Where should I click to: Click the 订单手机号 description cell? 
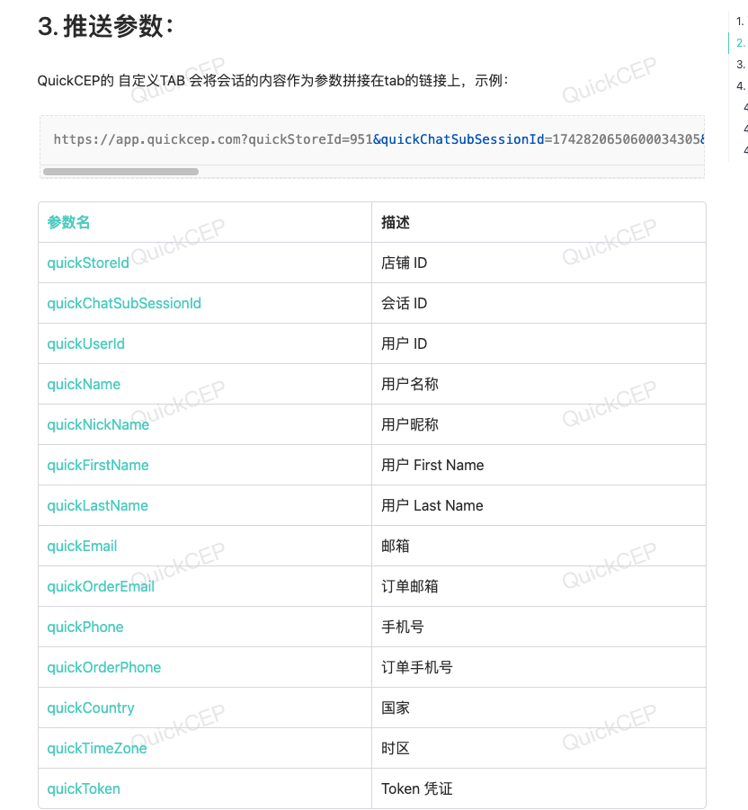pos(539,667)
